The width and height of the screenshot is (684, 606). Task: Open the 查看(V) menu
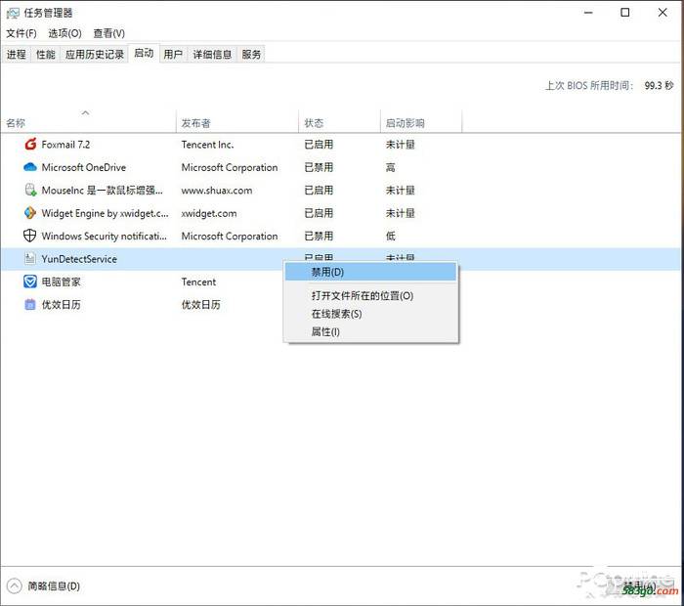[x=109, y=33]
